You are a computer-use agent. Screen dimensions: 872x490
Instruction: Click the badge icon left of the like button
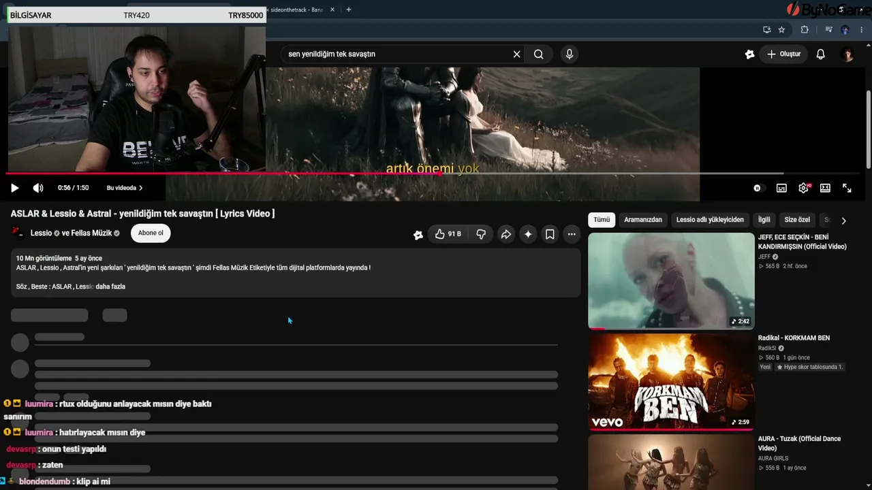pos(418,235)
